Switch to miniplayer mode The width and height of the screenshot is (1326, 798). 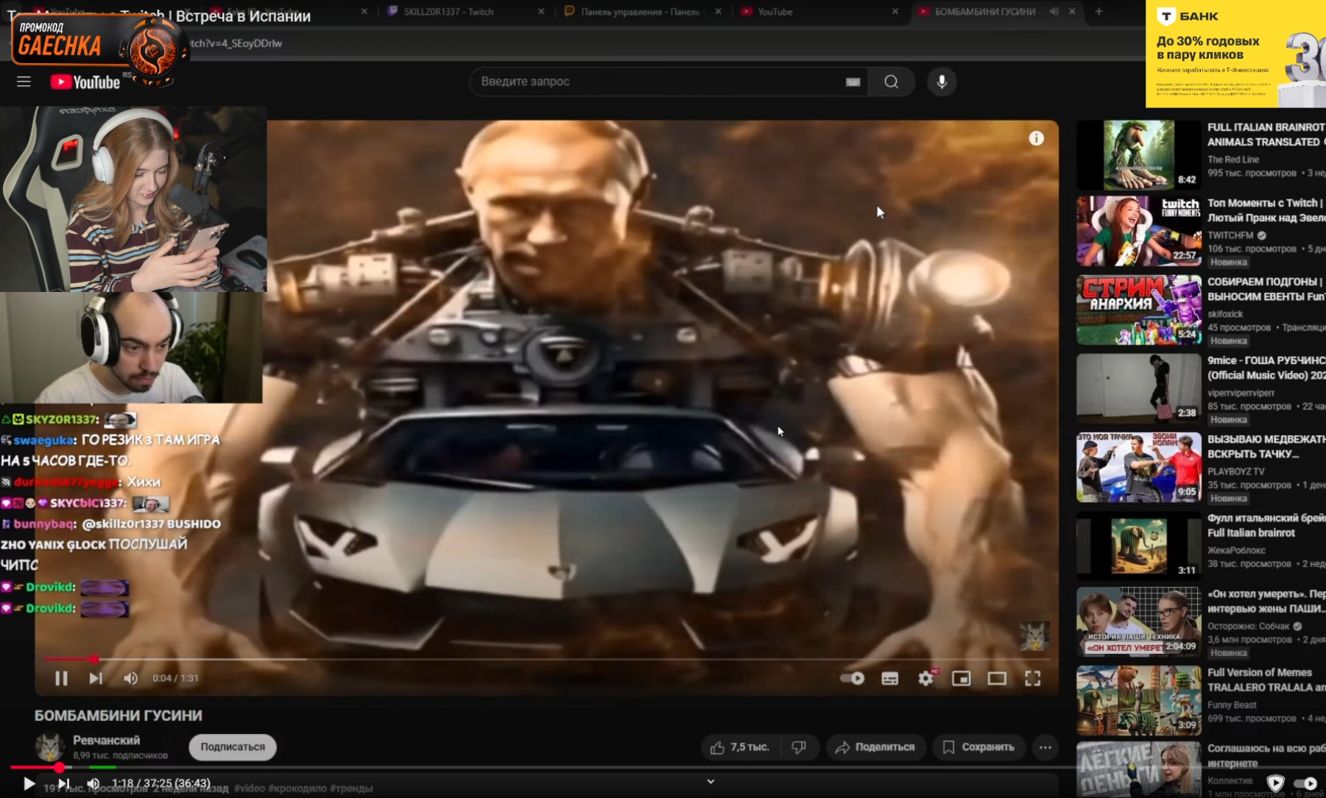pyautogui.click(x=961, y=678)
